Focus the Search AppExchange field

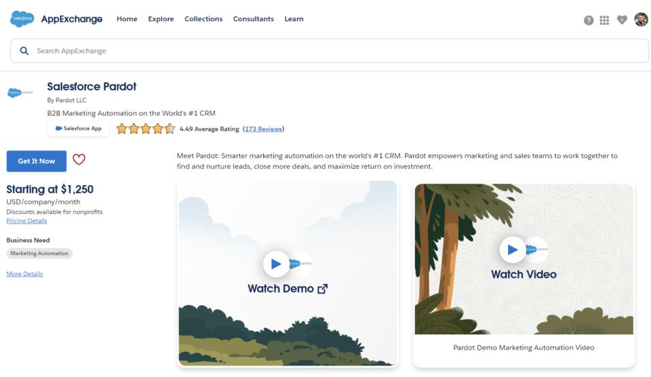pyautogui.click(x=330, y=51)
